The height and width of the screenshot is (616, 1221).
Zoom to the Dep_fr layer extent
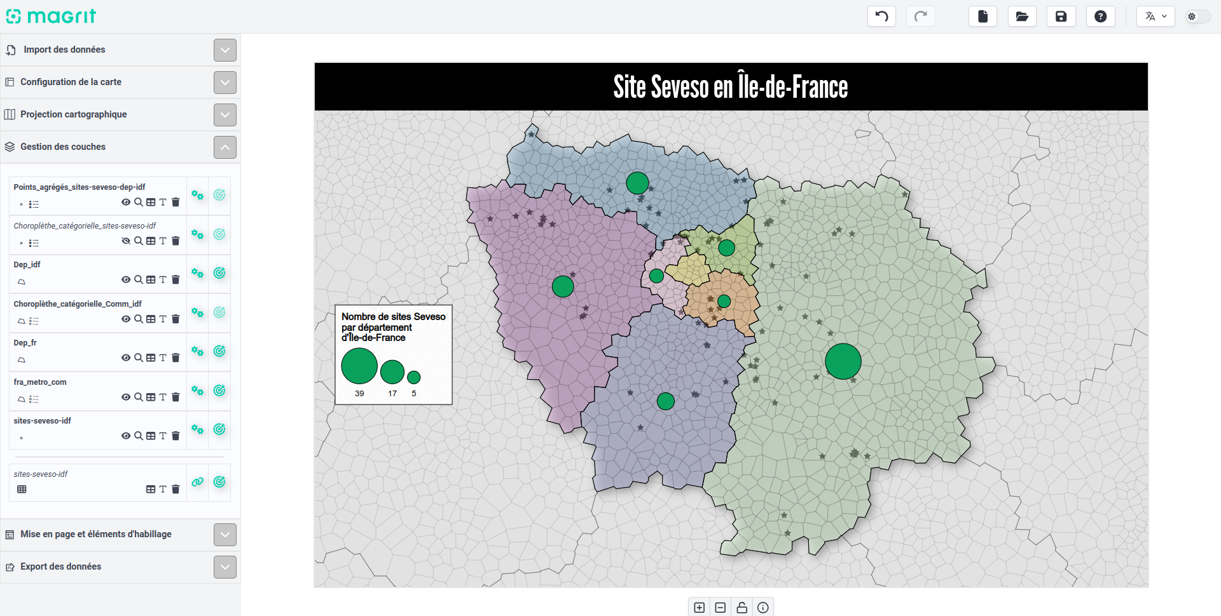[139, 358]
